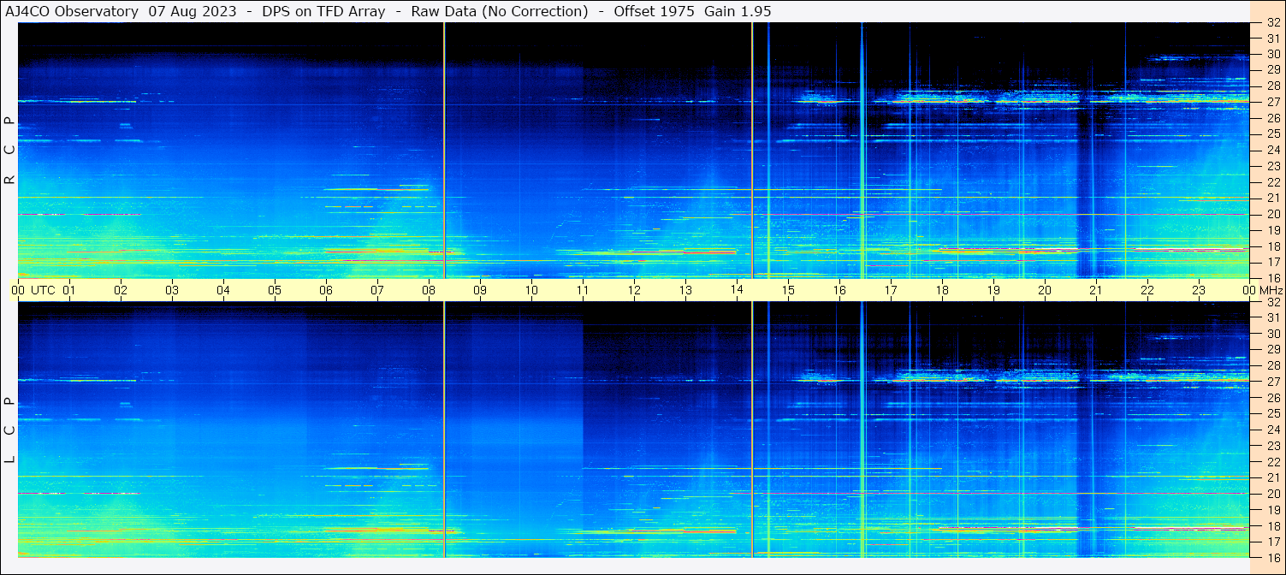Select hour "06" on the time axis

coord(326,290)
